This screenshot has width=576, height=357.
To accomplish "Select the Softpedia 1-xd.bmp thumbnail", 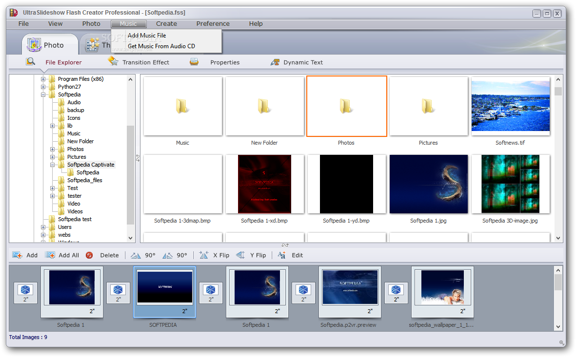I will (x=264, y=184).
